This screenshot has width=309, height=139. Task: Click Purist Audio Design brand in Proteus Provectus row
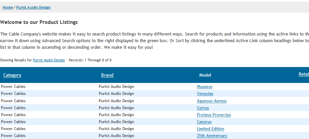(x=116, y=115)
